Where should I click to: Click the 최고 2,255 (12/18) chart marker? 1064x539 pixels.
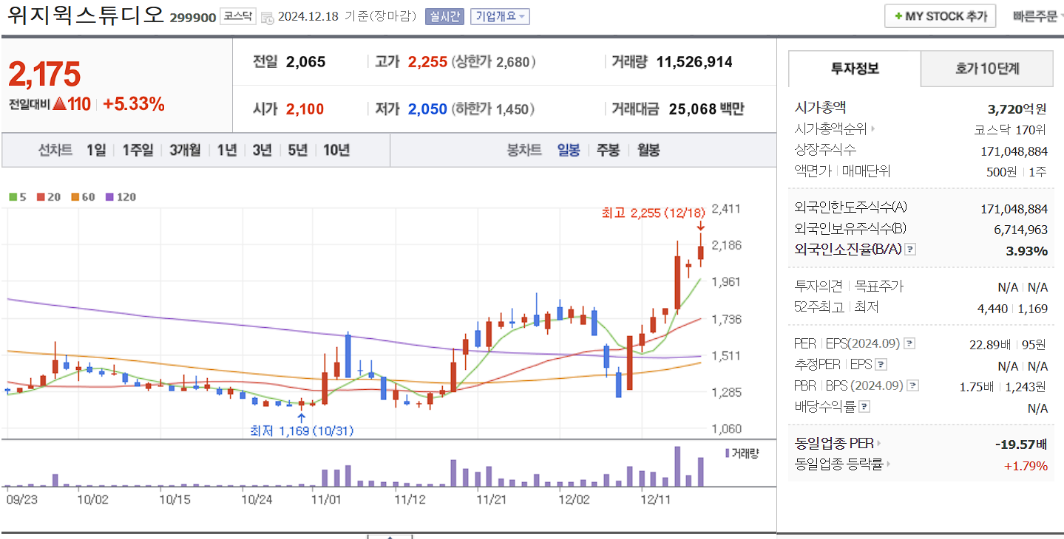[654, 213]
